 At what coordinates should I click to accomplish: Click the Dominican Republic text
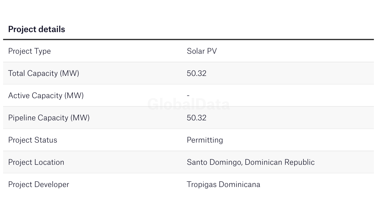pyautogui.click(x=280, y=162)
